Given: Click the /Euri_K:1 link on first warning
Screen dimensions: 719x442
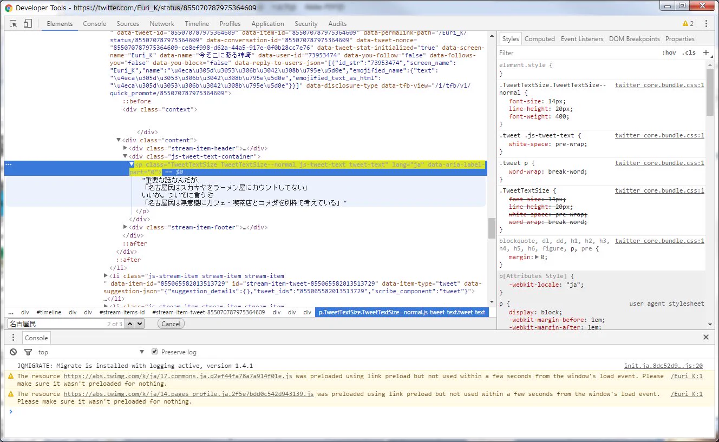Looking at the screenshot, I should (x=687, y=376).
